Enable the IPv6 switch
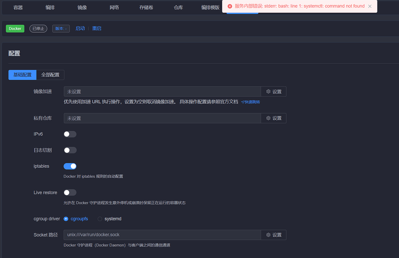 pyautogui.click(x=70, y=134)
